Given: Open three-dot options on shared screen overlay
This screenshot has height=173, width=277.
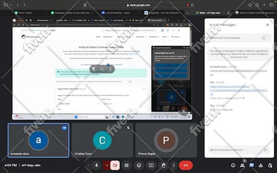Looking at the screenshot, I should click(x=110, y=69).
